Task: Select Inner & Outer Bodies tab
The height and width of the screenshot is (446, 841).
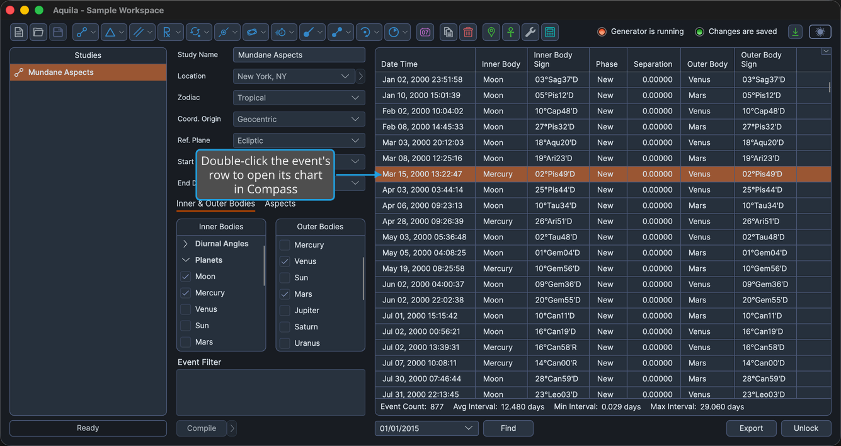Action: point(215,203)
